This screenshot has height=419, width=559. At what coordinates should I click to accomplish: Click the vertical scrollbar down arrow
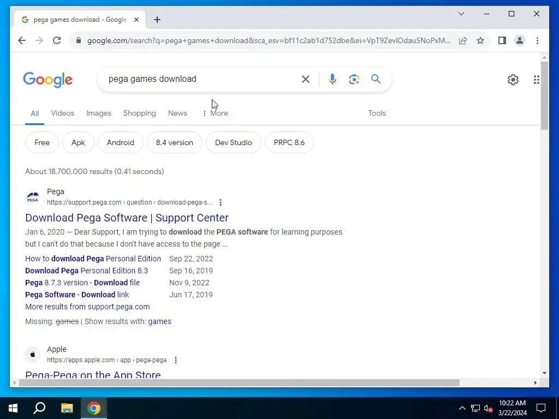(544, 373)
